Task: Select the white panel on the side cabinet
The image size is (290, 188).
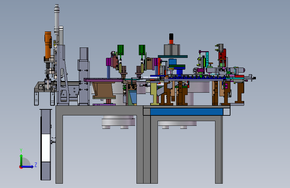Action: pos(46,148)
